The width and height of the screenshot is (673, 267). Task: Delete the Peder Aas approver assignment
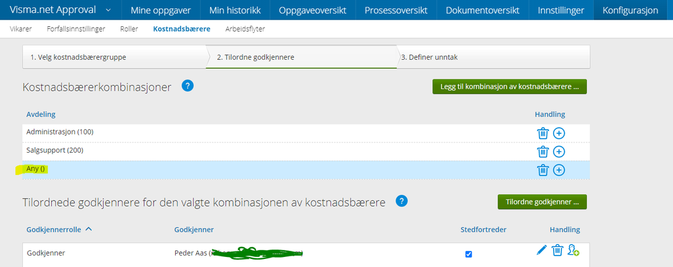click(x=557, y=250)
